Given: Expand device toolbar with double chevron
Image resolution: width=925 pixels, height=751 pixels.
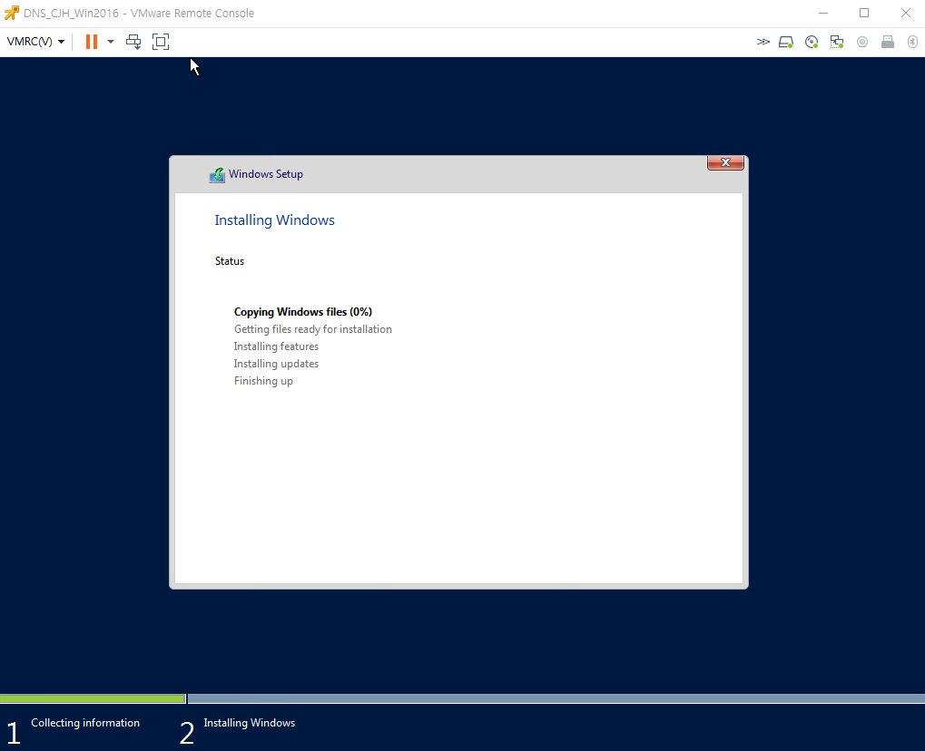Looking at the screenshot, I should 763,42.
